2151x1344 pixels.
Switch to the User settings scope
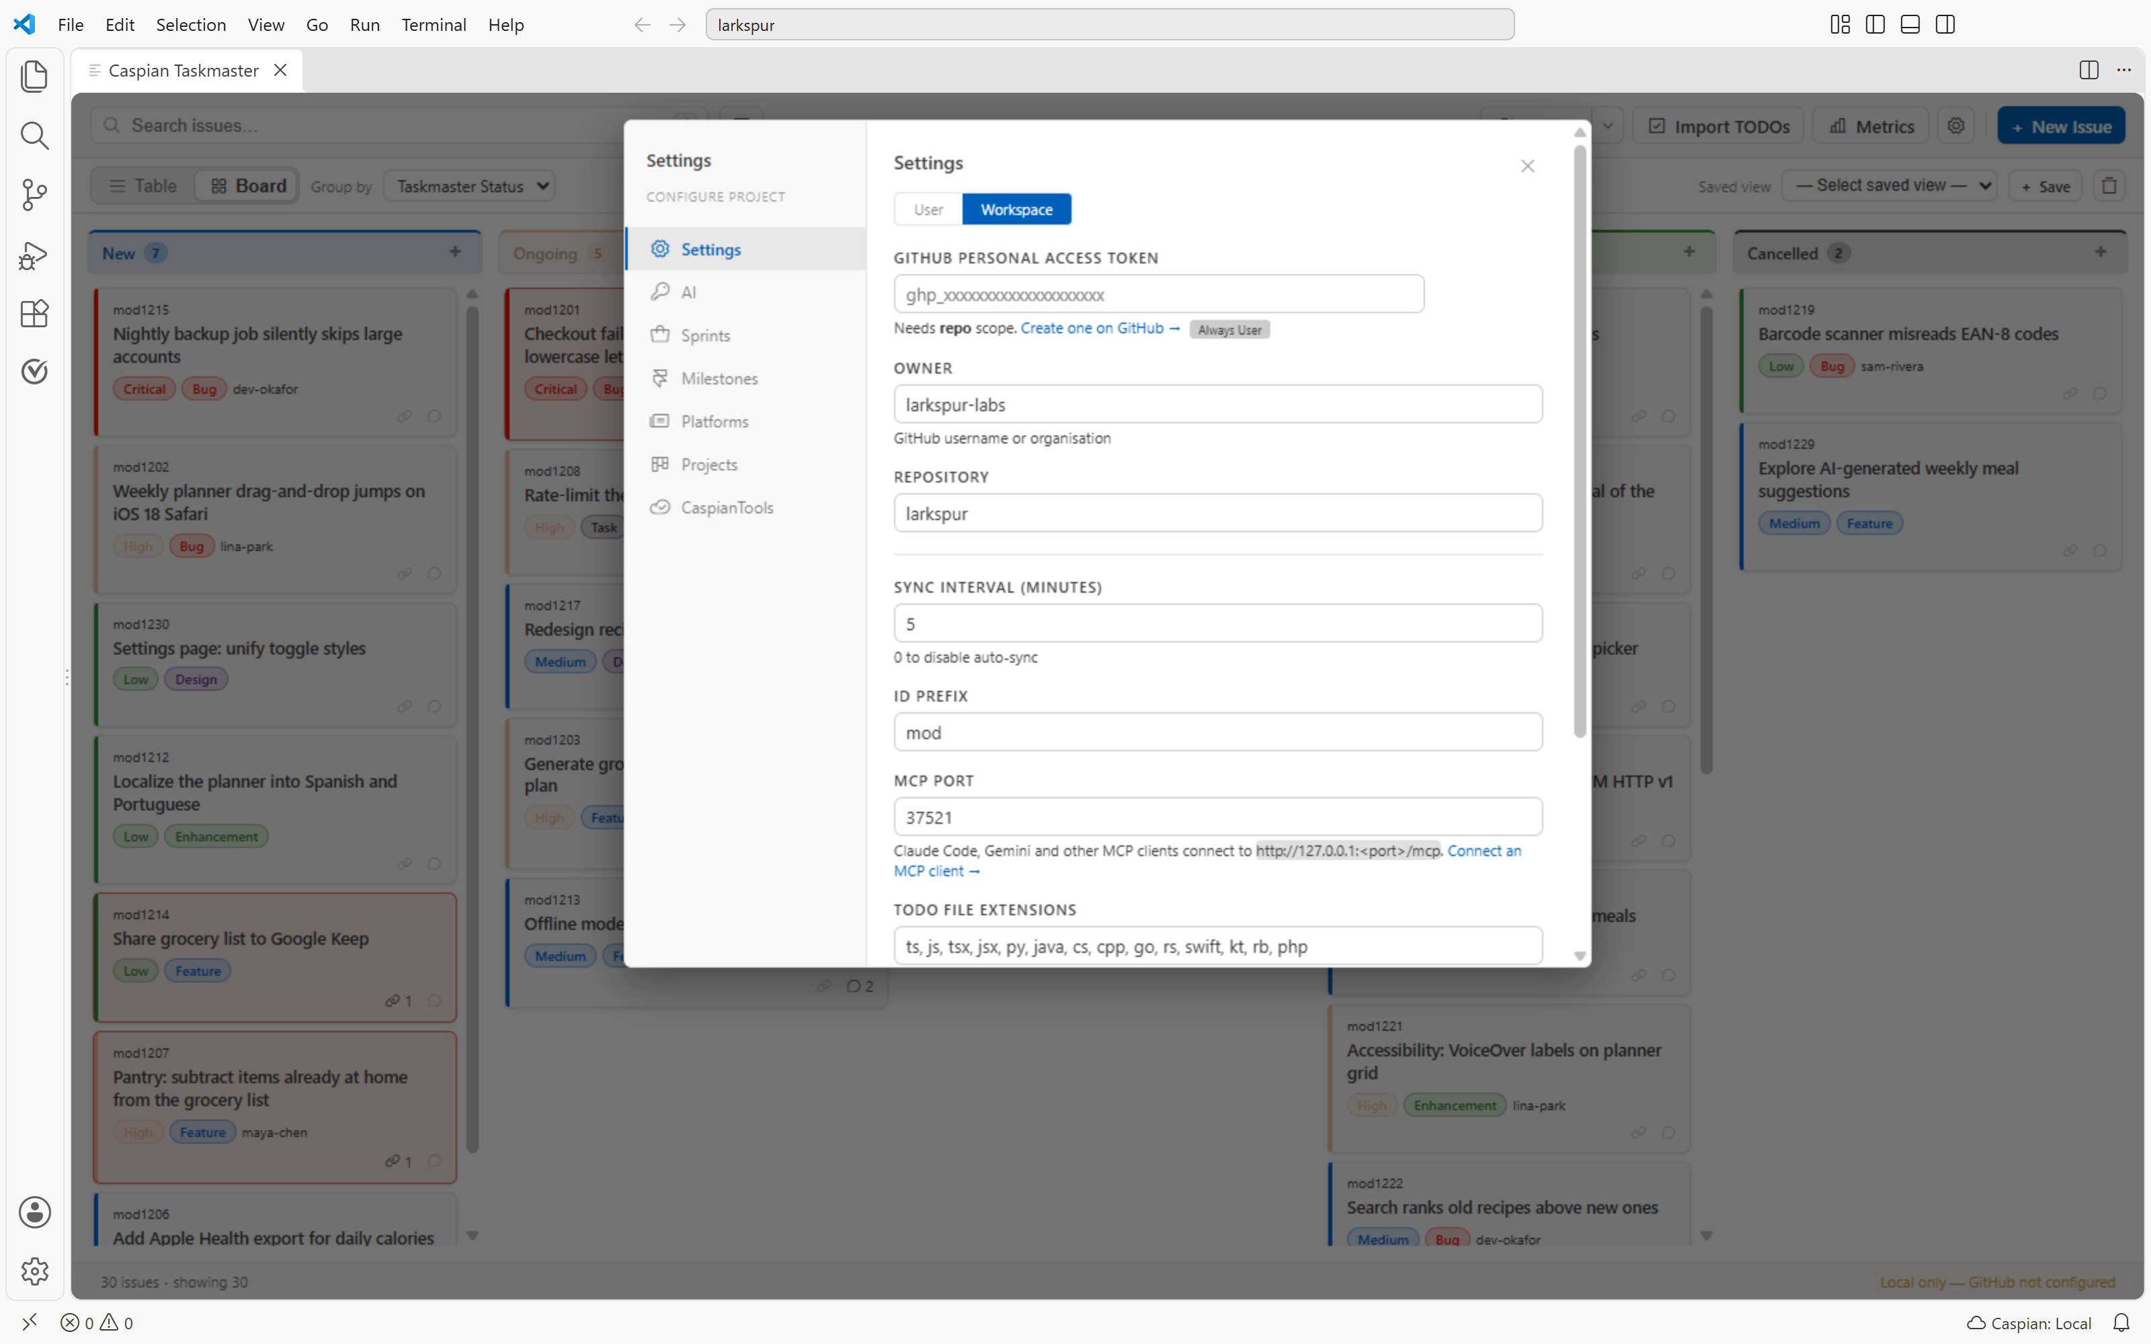pos(928,210)
